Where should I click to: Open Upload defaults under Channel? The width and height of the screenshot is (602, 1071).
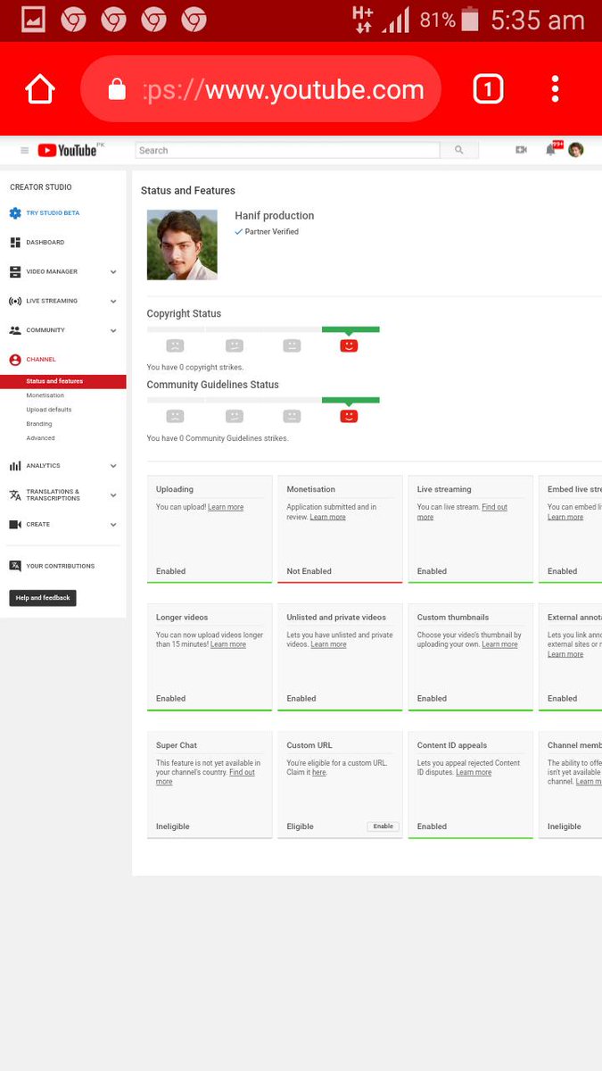coord(49,410)
